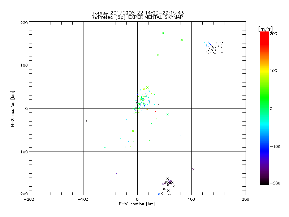Viewport: 289px width, 217px height.
Task: Click the title text 'Tromsø 20170908 22:14:00-22:15:43'
Action: 137,13
